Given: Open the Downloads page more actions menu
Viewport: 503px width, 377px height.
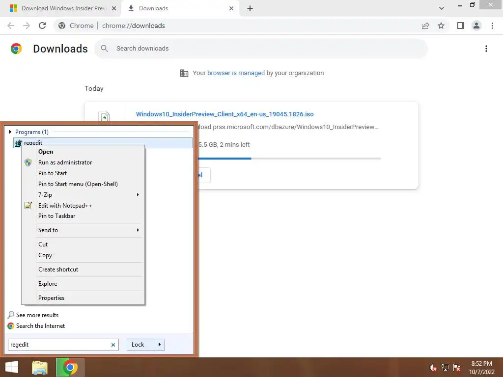Looking at the screenshot, I should click(x=486, y=49).
